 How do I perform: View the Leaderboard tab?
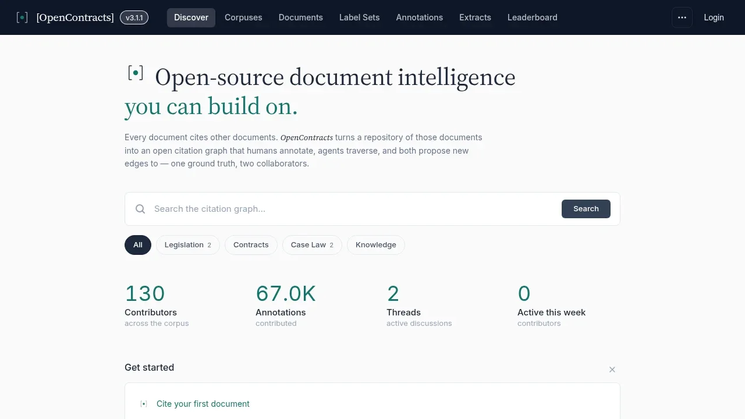[x=533, y=17]
